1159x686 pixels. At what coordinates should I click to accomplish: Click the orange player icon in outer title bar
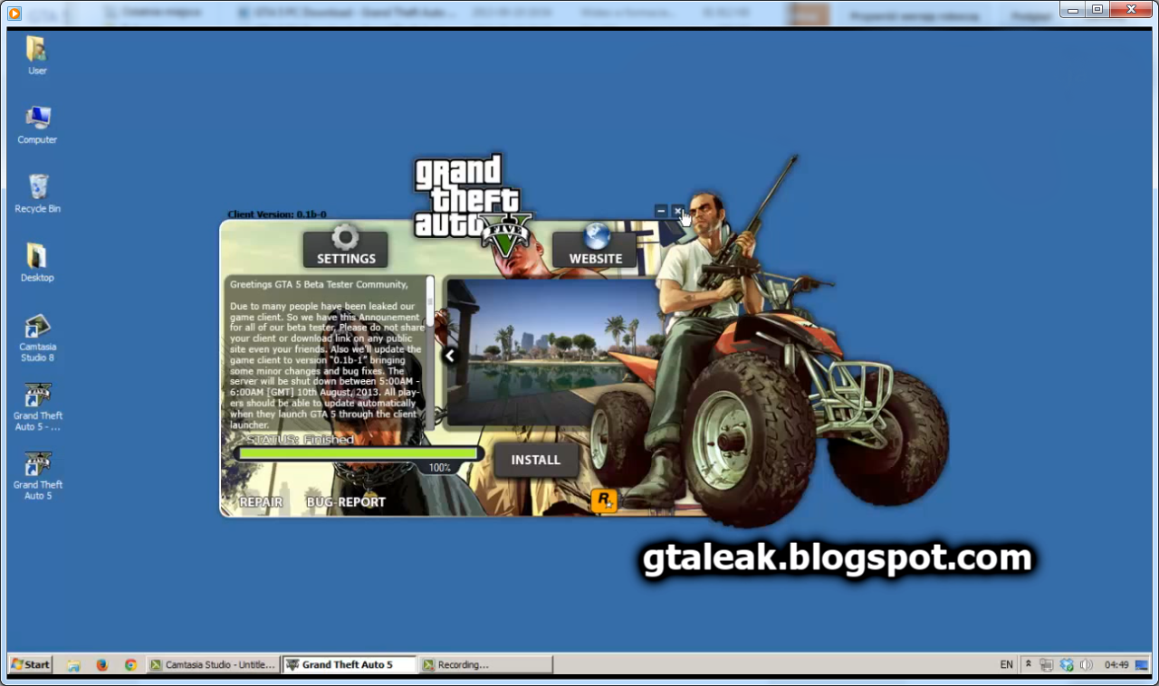[x=14, y=14]
